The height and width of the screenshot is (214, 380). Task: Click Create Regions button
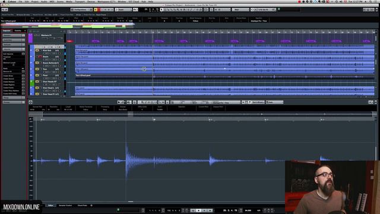click(23, 84)
